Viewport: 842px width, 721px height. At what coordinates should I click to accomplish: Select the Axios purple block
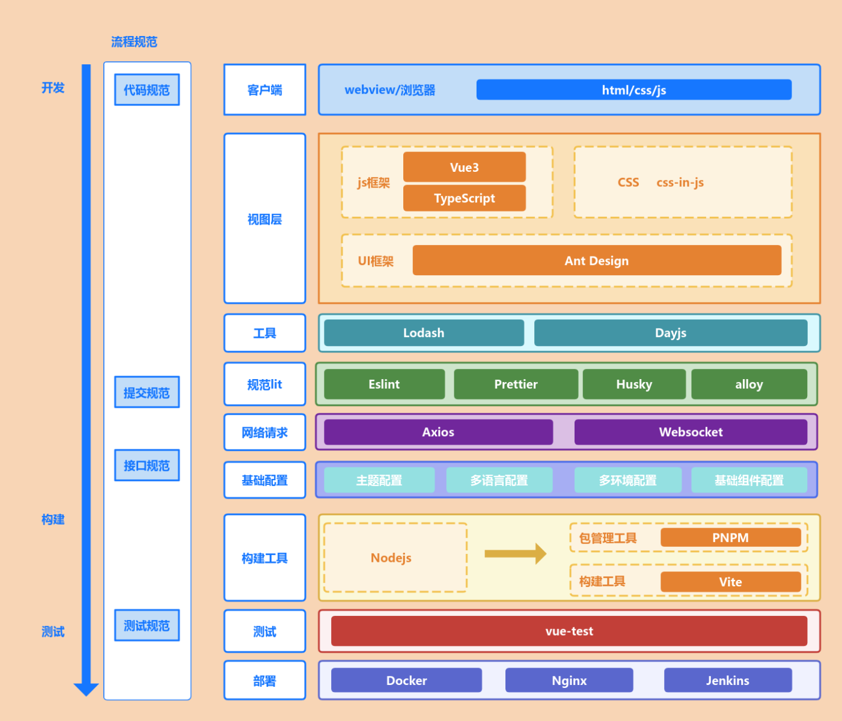(438, 432)
